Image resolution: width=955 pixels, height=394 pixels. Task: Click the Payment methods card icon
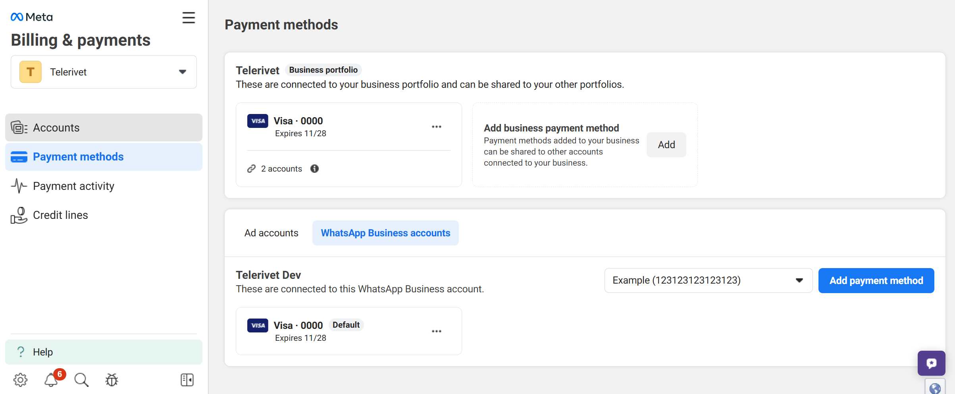(x=19, y=157)
